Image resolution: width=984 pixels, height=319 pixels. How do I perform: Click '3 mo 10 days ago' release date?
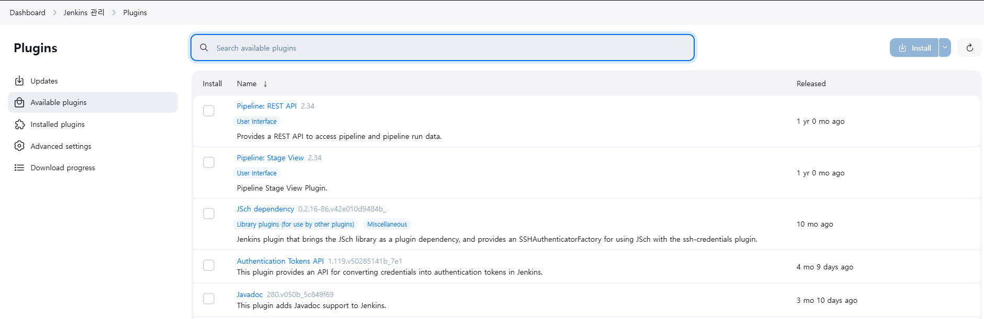pos(827,300)
